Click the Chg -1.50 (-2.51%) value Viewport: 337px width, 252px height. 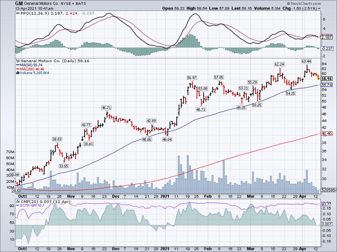coord(300,8)
